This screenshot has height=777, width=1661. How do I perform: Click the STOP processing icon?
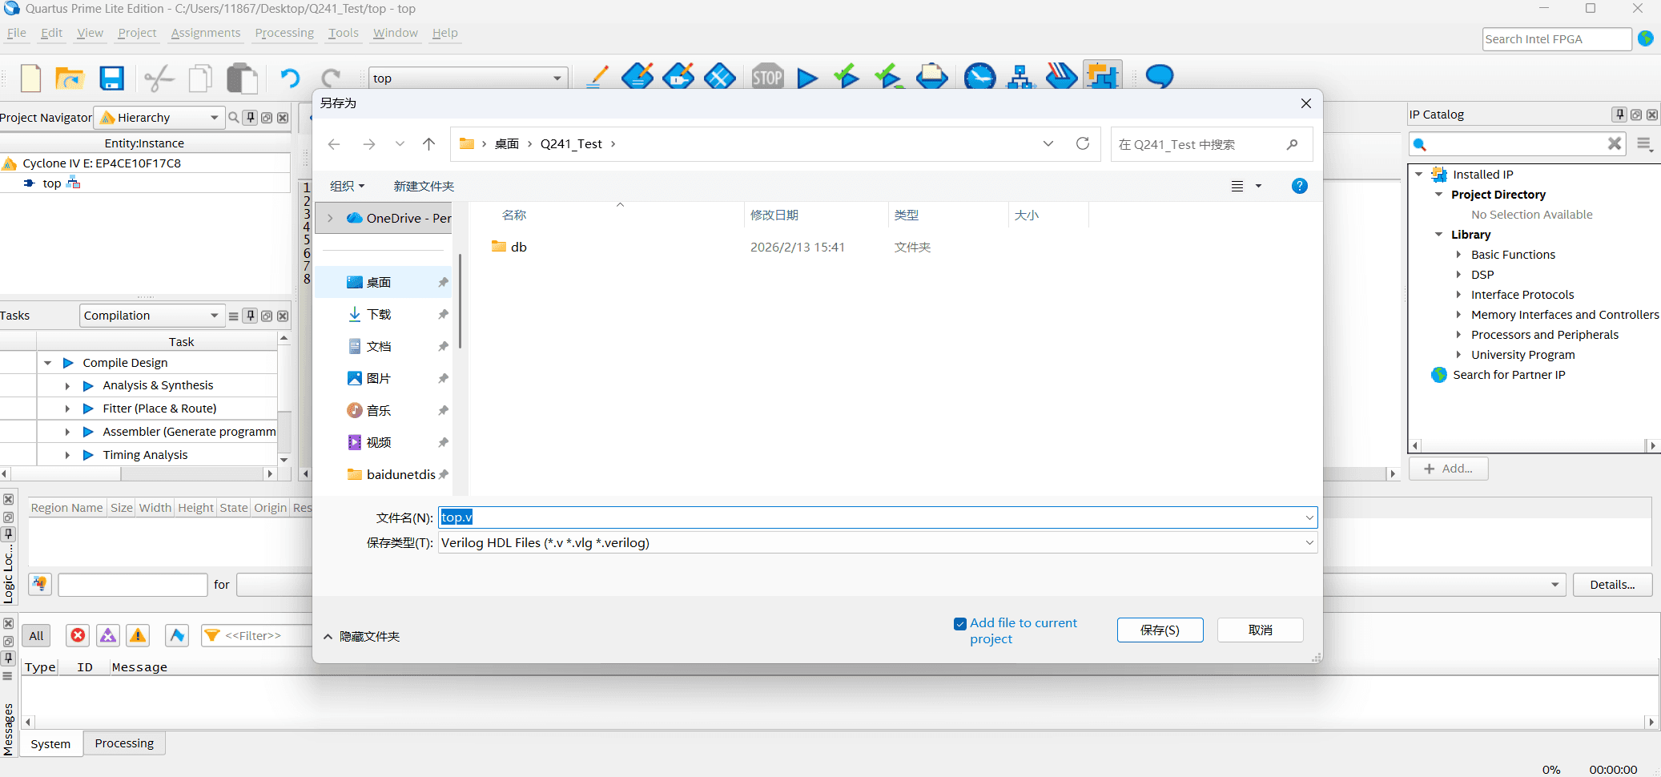click(x=767, y=78)
